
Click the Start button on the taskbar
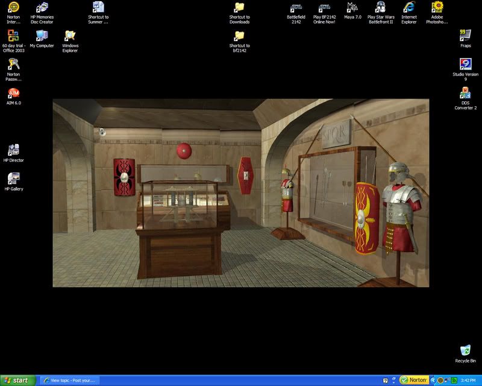17,381
